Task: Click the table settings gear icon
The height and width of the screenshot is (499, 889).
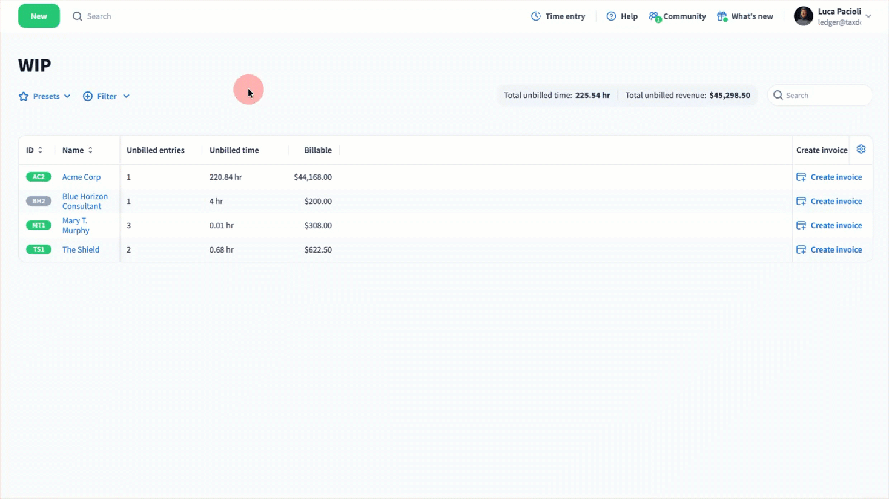Action: point(861,150)
